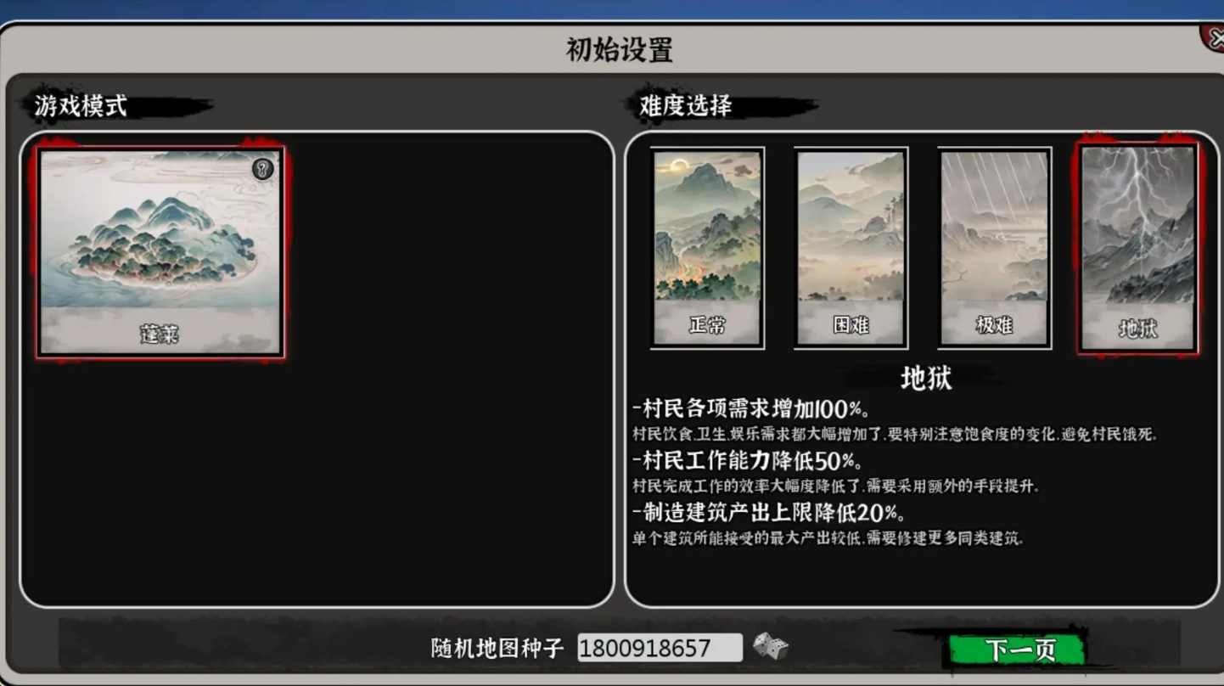Click the 制造建筑产出上限降低20% line
The image size is (1224, 686).
pos(768,513)
